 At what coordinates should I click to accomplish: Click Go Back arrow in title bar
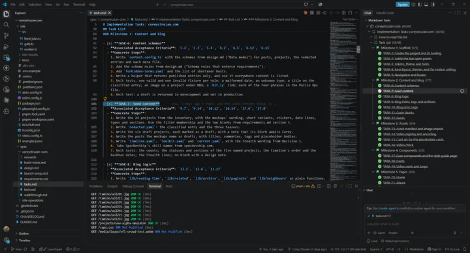click(158, 5)
